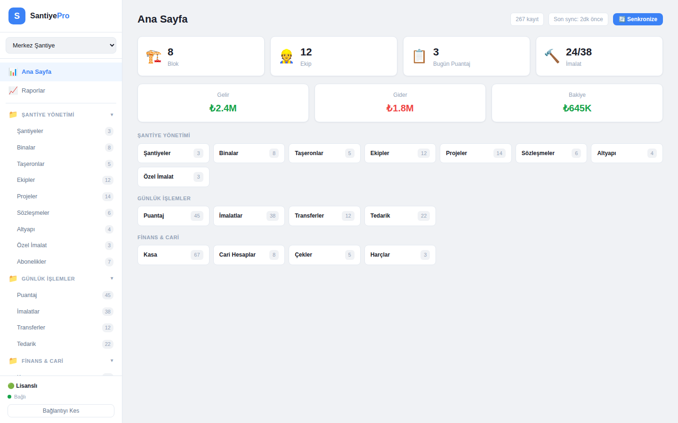Click the hammer icon on the İmalat card

[x=552, y=55]
